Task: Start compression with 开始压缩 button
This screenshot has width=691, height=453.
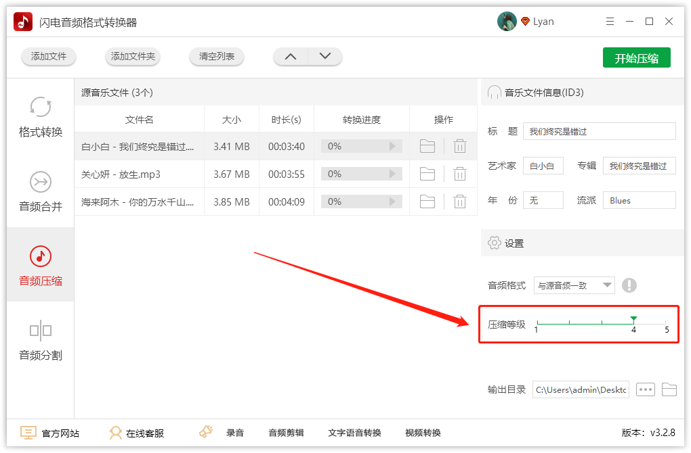Action: 636,57
